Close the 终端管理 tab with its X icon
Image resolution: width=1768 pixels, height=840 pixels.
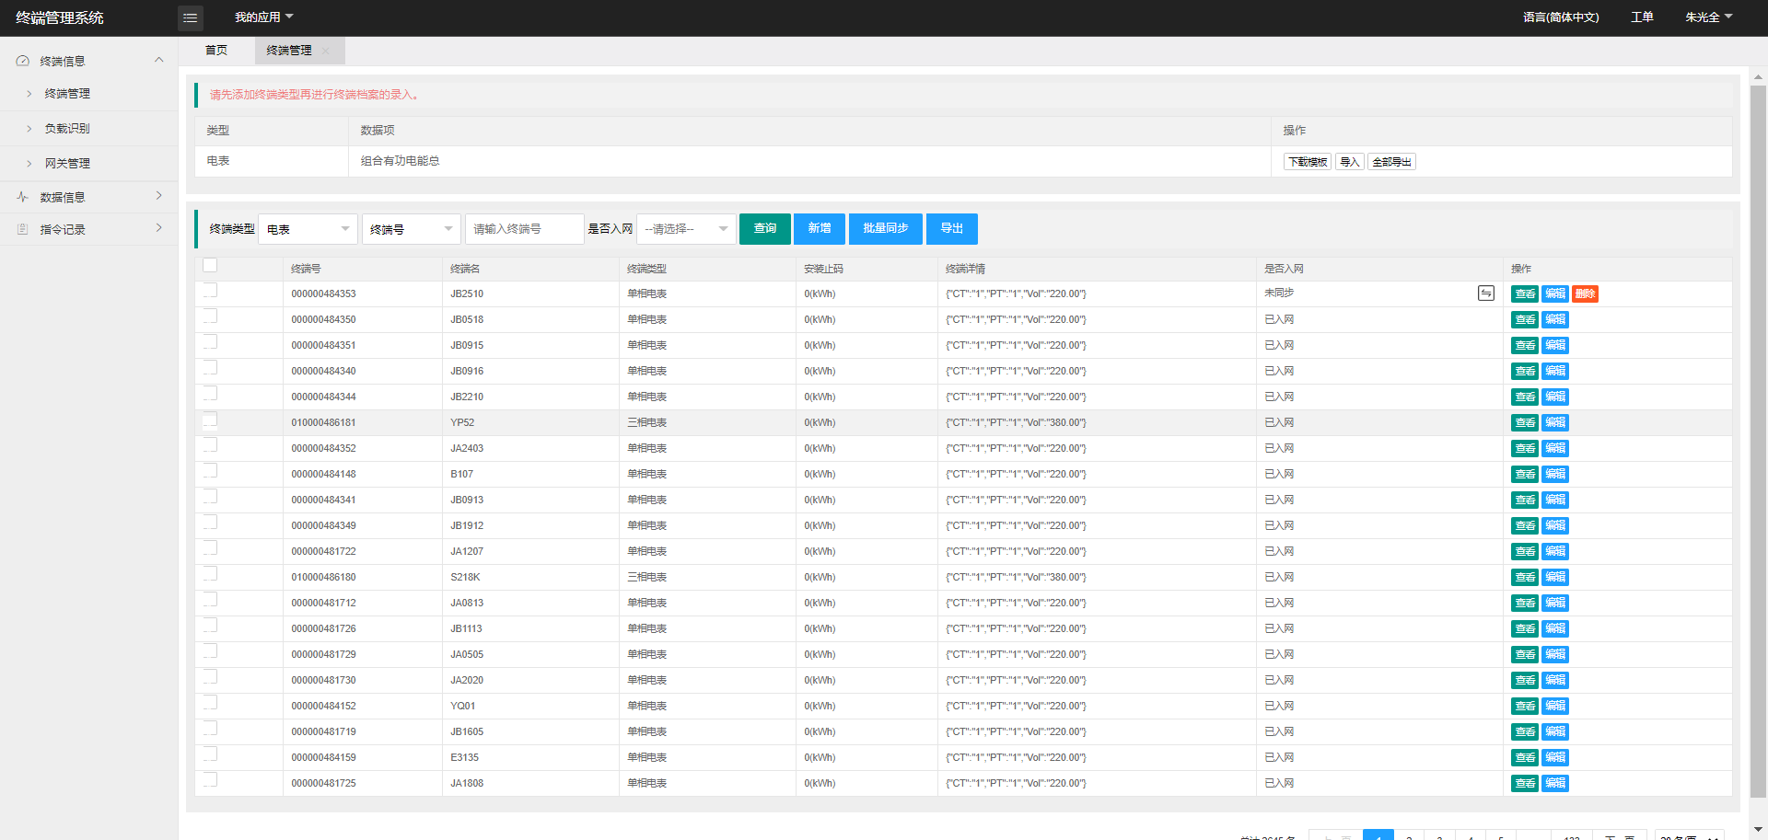pyautogui.click(x=326, y=51)
